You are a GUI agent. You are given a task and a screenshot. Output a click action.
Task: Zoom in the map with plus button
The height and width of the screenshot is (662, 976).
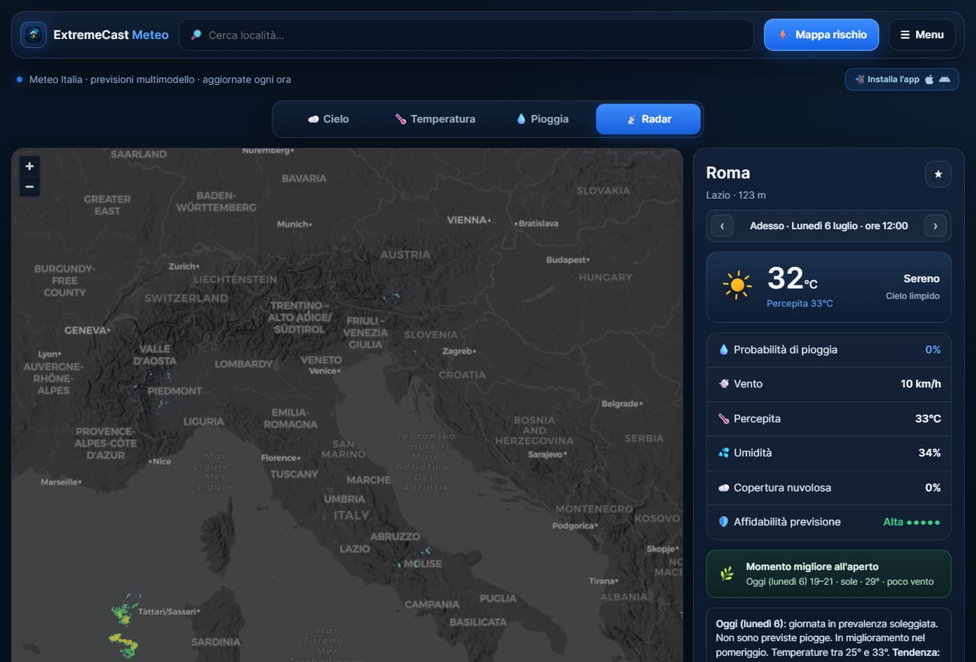coord(29,166)
